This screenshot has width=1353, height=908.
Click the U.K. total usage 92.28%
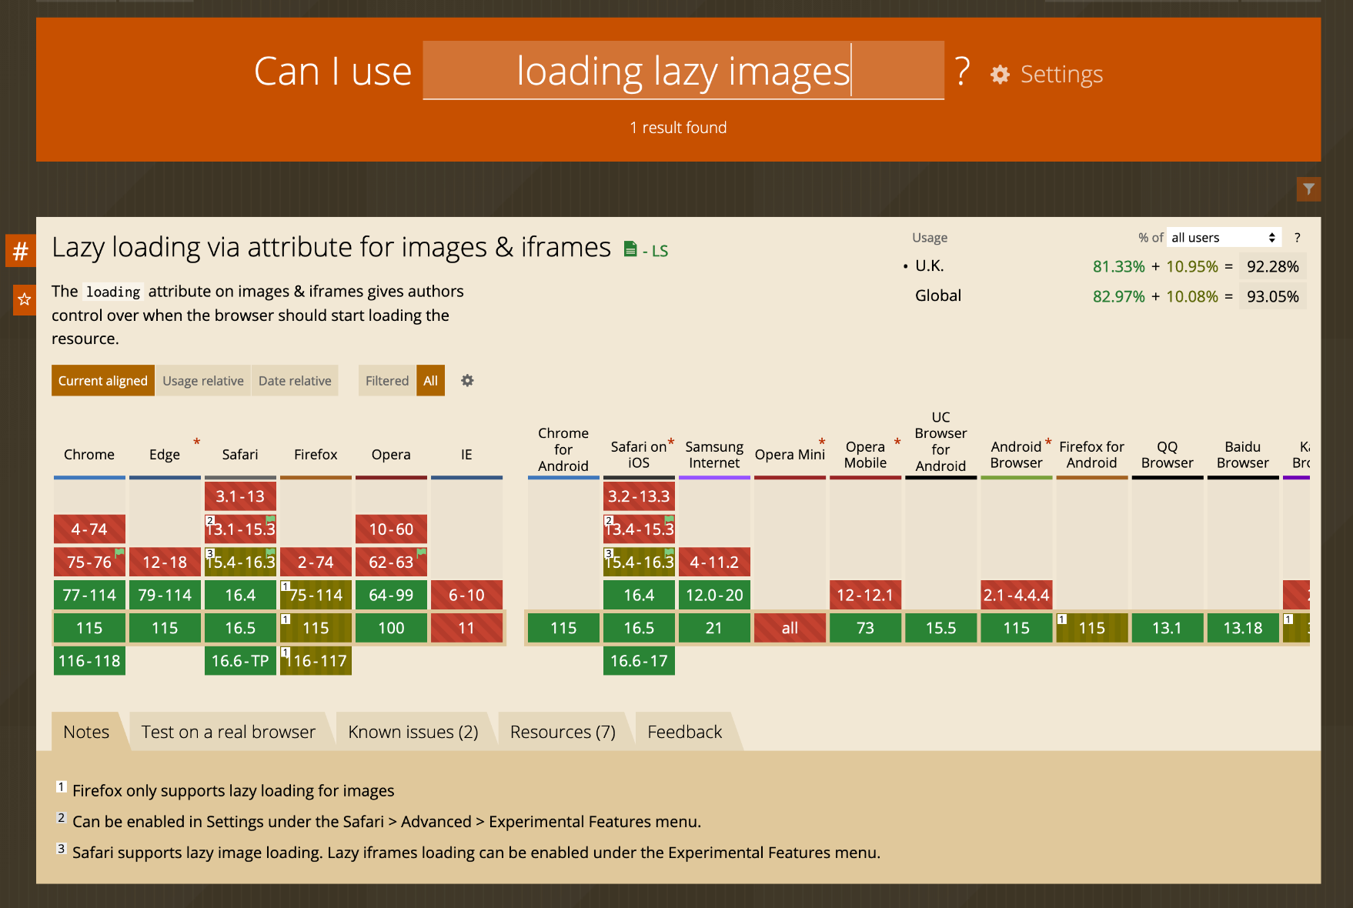point(1272,266)
